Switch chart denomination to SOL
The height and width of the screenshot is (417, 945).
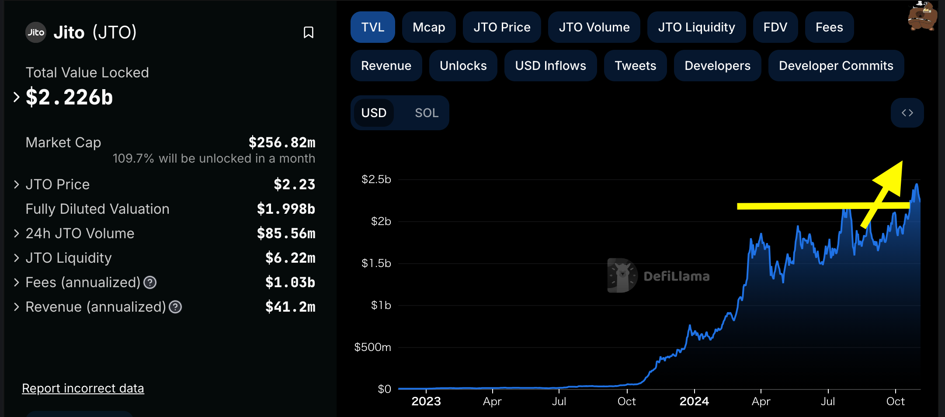pos(426,113)
